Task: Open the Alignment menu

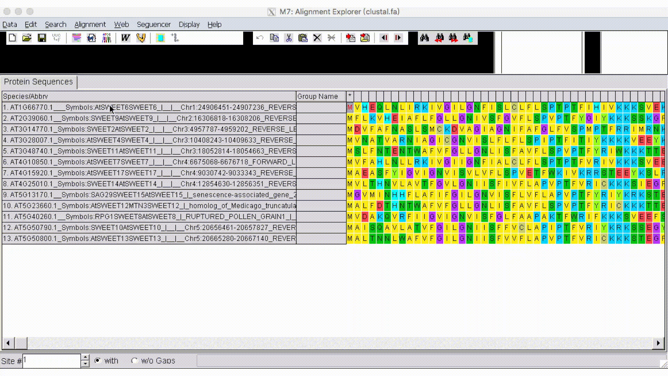Action: coord(90,24)
